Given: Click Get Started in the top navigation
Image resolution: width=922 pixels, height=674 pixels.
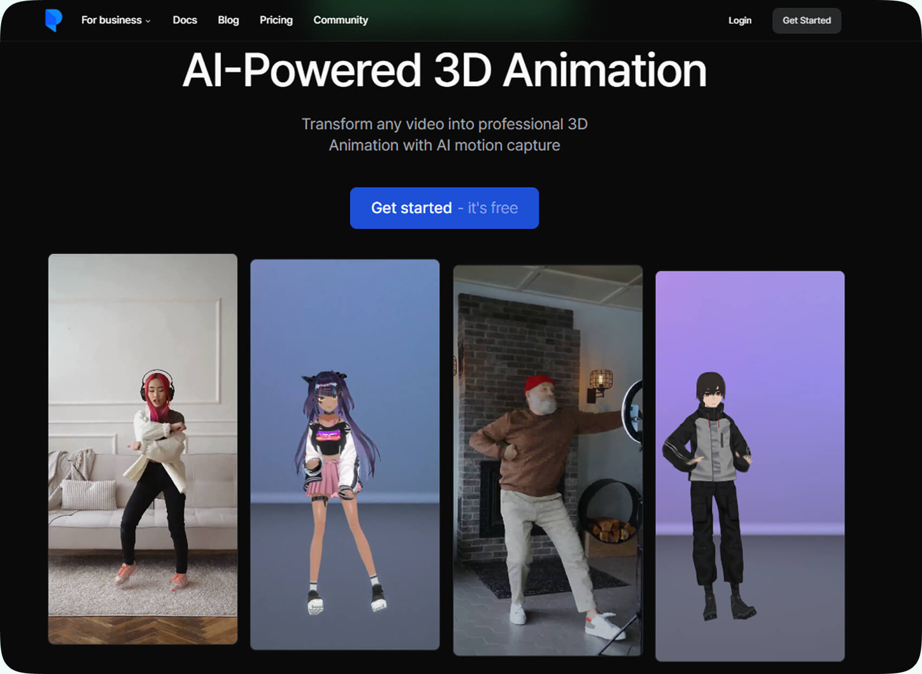Looking at the screenshot, I should (x=806, y=21).
